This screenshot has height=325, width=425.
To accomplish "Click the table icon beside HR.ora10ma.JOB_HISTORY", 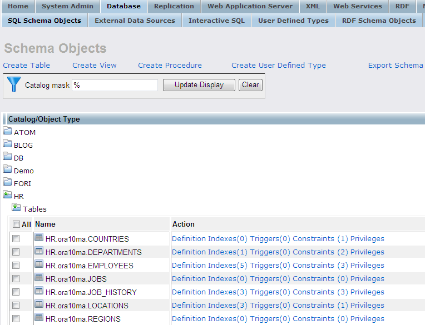I will tap(39, 292).
